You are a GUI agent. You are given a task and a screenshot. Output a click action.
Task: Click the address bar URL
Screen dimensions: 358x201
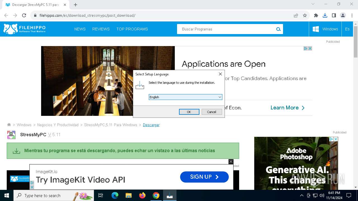87,15
